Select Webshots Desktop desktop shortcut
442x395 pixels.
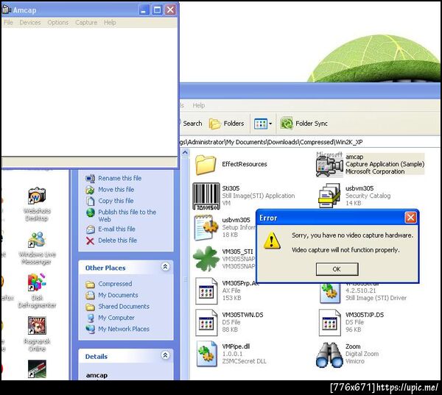click(37, 204)
